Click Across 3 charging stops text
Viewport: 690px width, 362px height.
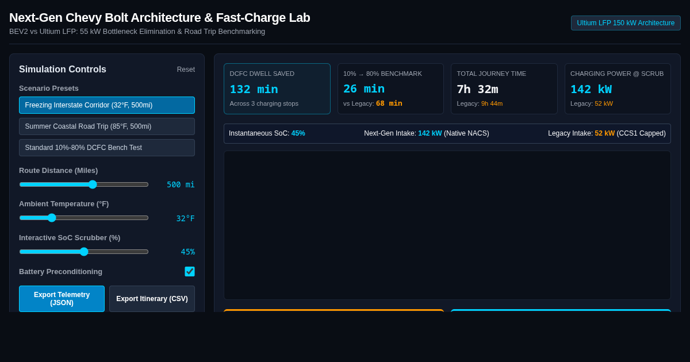tap(264, 103)
